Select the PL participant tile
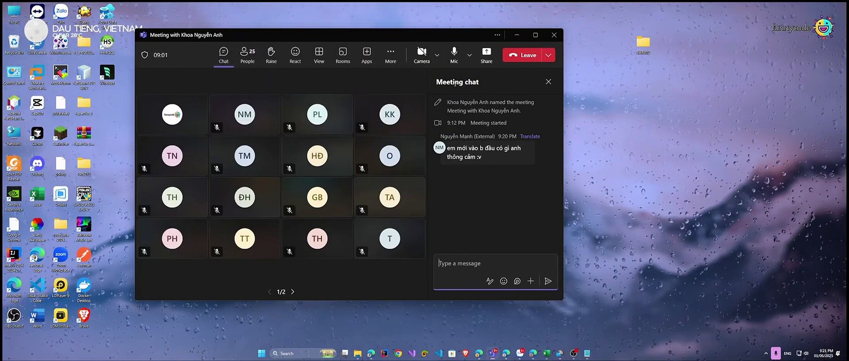849x361 pixels. coord(317,114)
